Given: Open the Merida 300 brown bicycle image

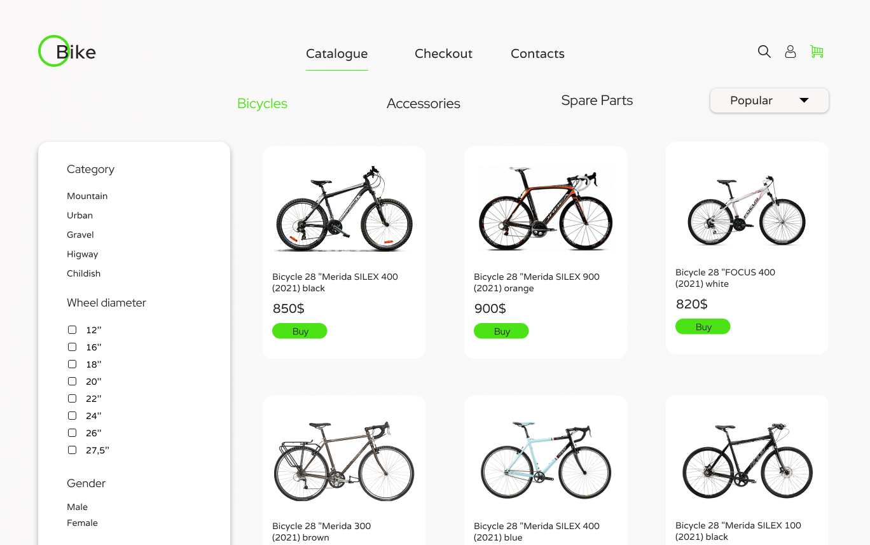Looking at the screenshot, I should click(x=344, y=461).
